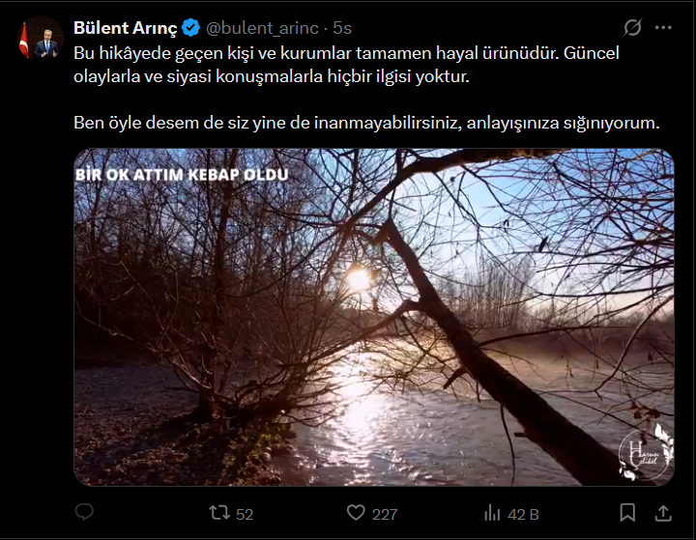Click the sentence starting 'Ben öyle desem'

coord(365,124)
